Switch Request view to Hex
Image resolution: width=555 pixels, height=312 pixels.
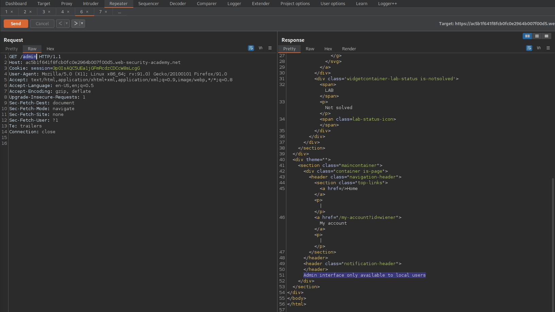[50, 49]
